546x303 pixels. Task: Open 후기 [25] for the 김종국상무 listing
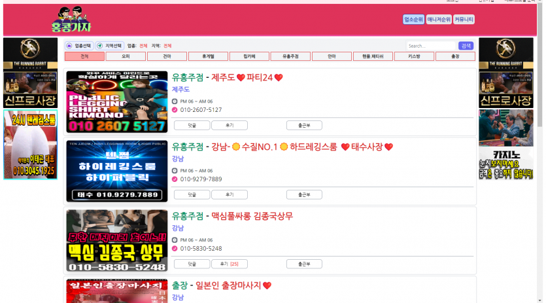coord(230,264)
